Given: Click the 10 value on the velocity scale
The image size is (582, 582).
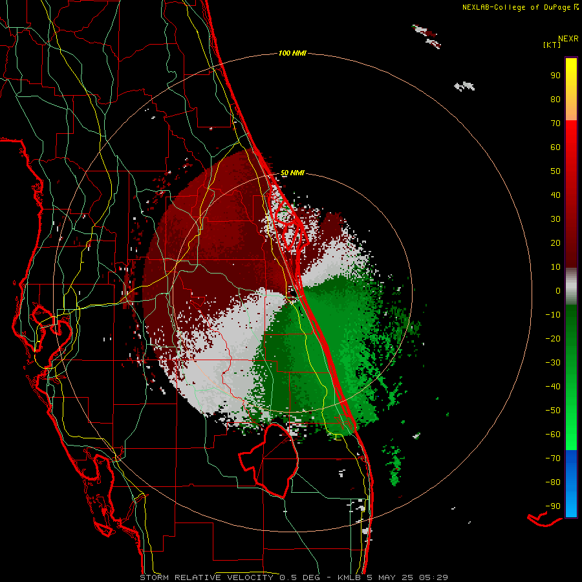Looking at the screenshot, I should pyautogui.click(x=555, y=267).
